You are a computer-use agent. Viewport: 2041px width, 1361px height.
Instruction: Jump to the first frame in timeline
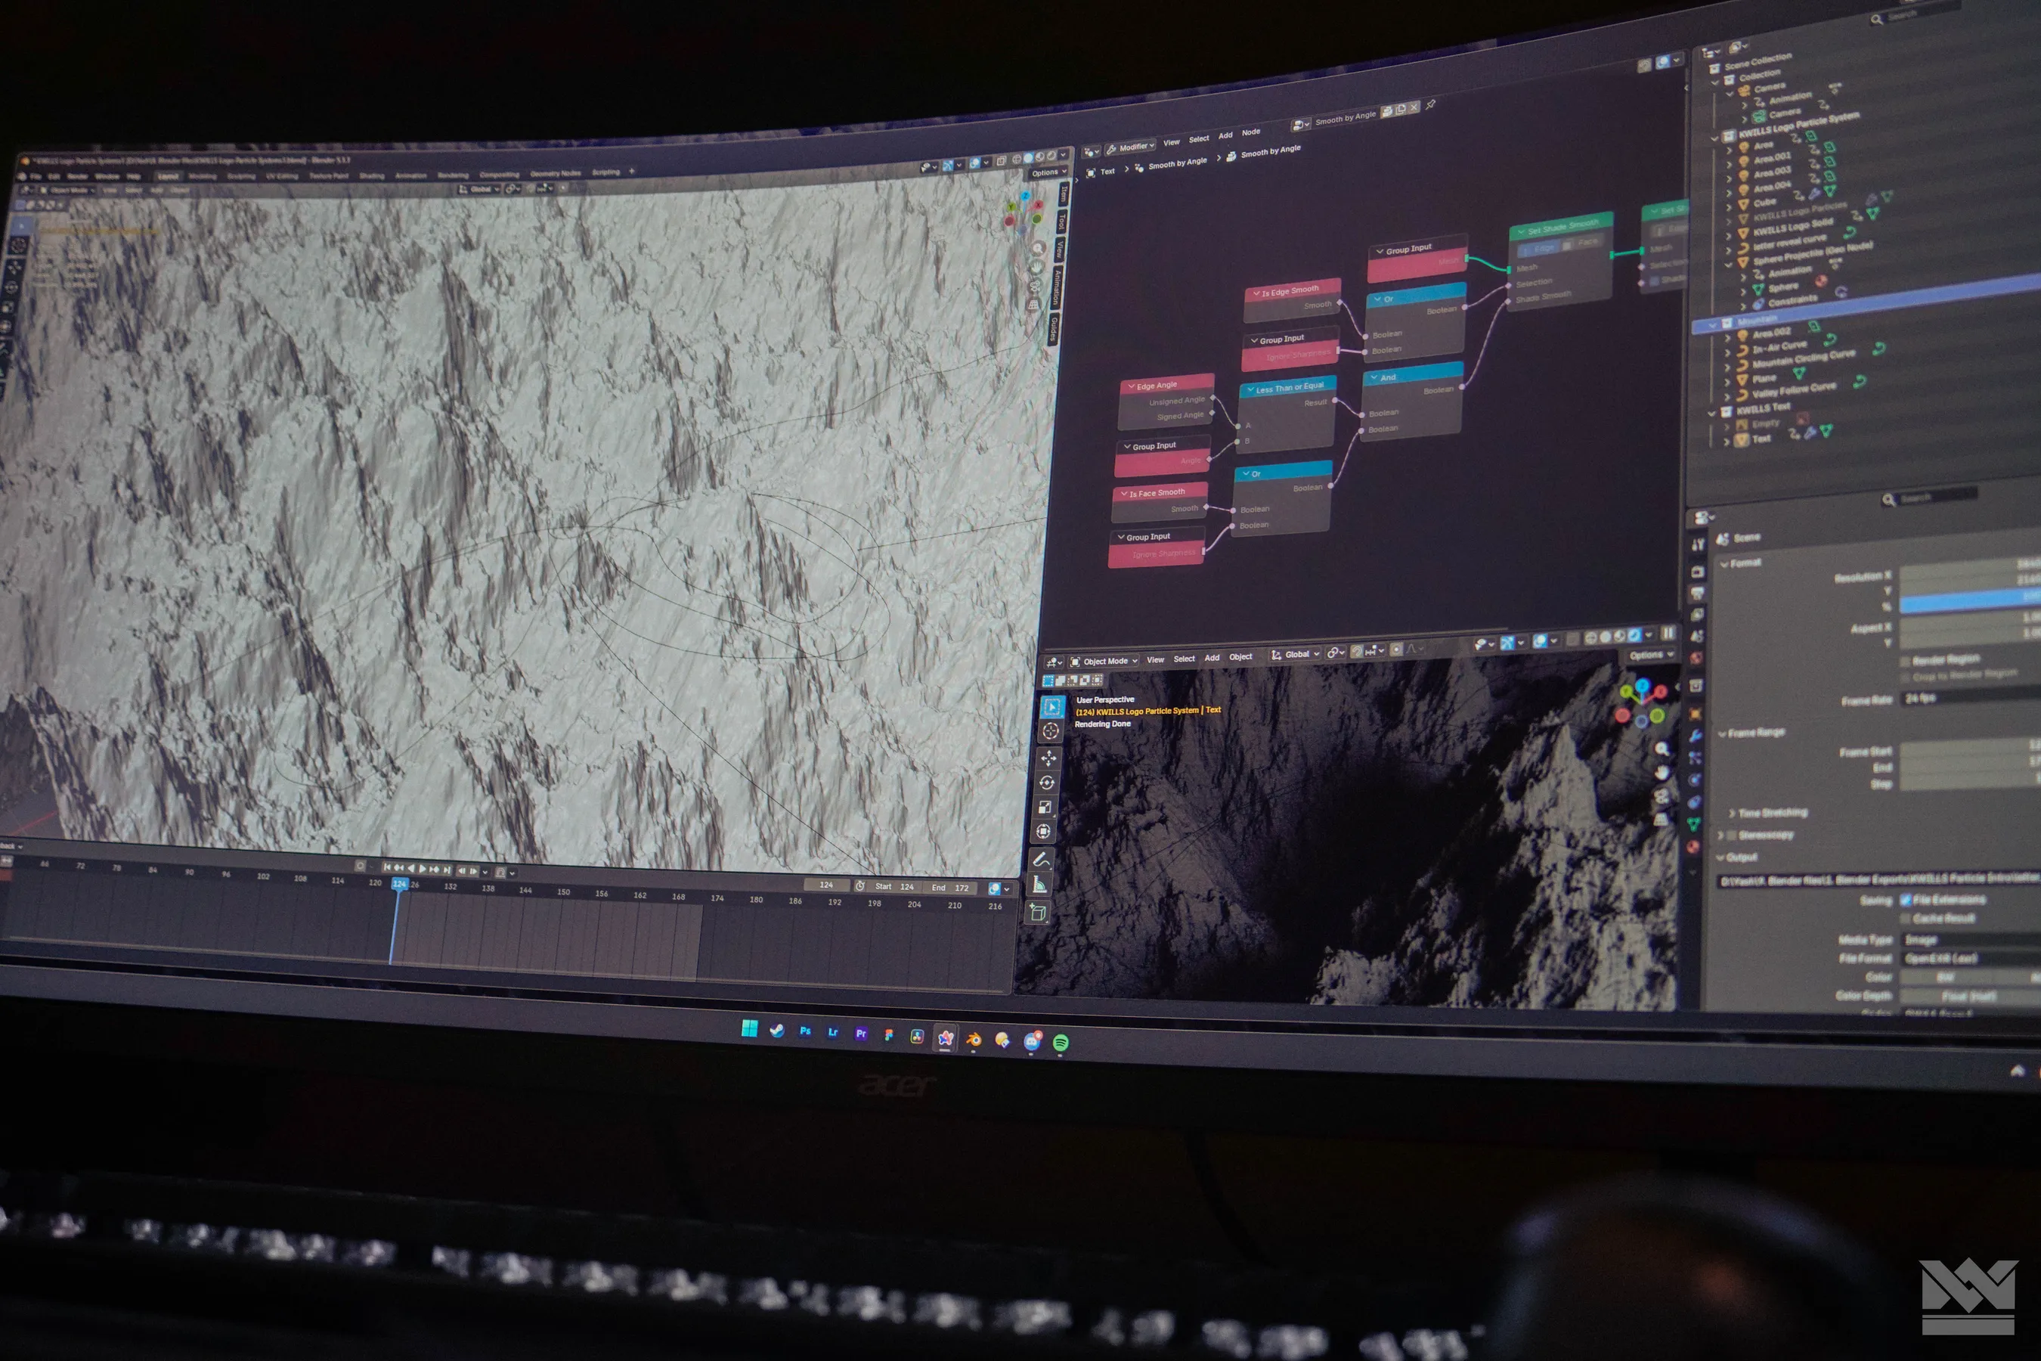tap(387, 867)
